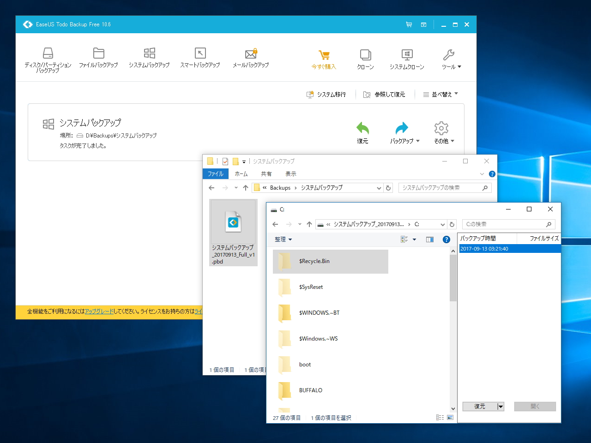Click the ファイルサイズ column header
Screen dimensions: 591x443
[x=539, y=239]
